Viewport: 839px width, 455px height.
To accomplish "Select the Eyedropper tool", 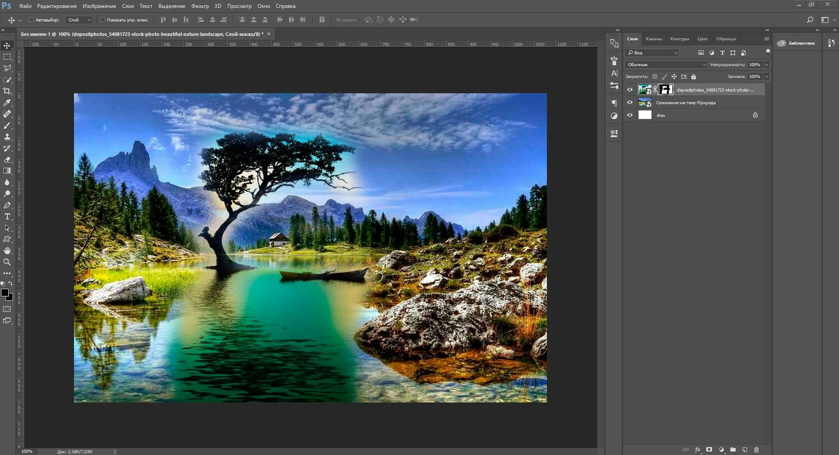I will point(7,103).
